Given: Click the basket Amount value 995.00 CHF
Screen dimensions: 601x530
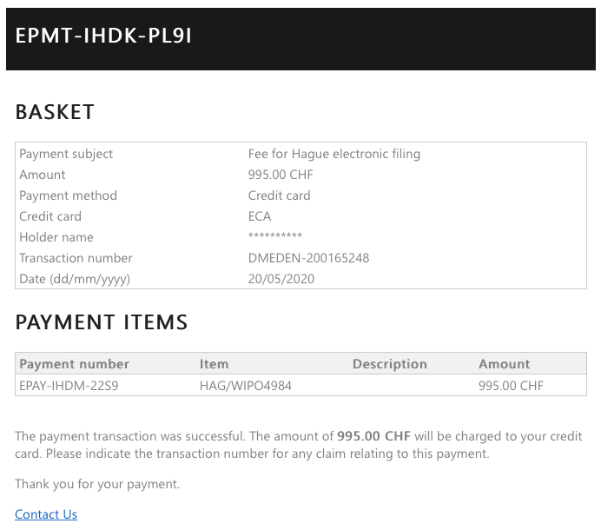Looking at the screenshot, I should 281,175.
